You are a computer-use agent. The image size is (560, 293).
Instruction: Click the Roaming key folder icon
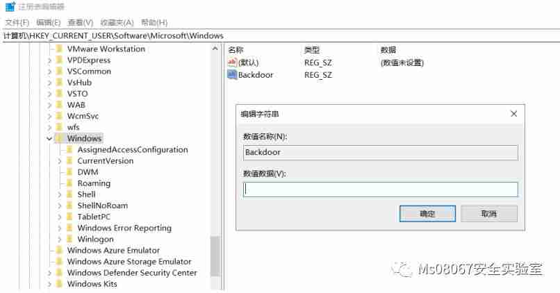(69, 183)
